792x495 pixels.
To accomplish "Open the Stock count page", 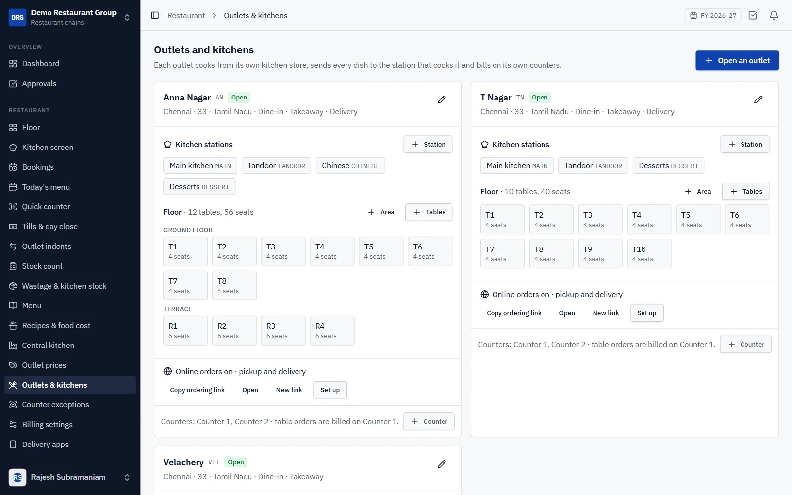I will [70, 266].
